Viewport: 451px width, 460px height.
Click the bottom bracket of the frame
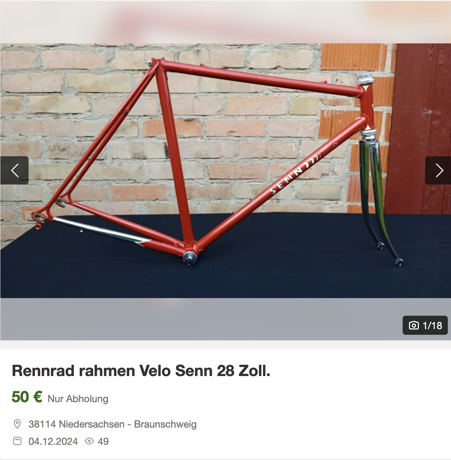190,257
